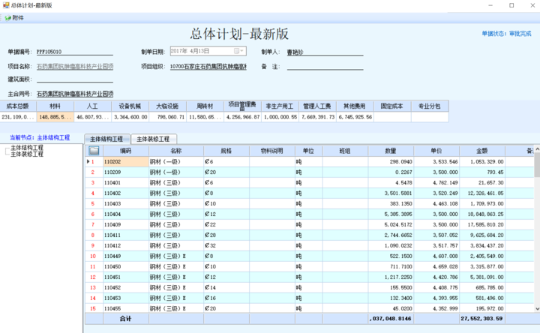The image size is (540, 333).
Task: Click the 合计 total amount 27,552,303.59
Action: (x=482, y=319)
